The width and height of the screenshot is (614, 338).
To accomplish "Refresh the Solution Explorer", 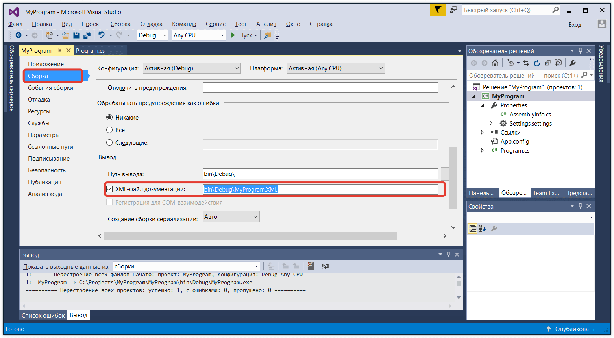I will (537, 63).
